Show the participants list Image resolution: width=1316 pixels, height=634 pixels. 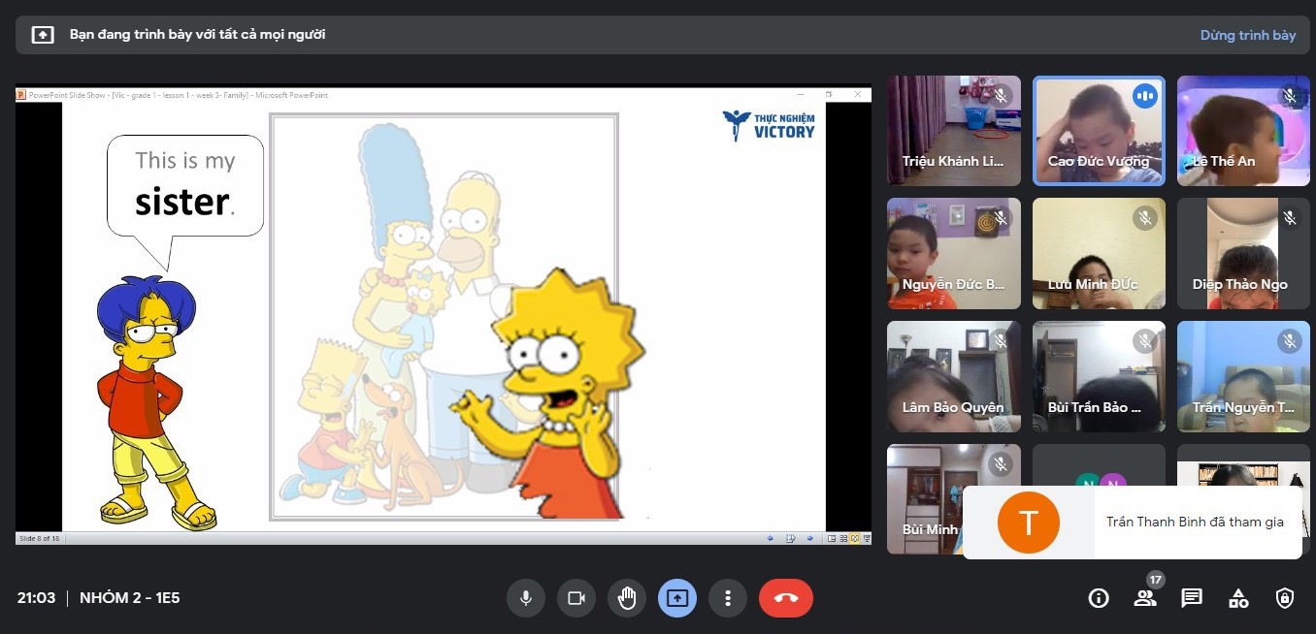[1145, 598]
